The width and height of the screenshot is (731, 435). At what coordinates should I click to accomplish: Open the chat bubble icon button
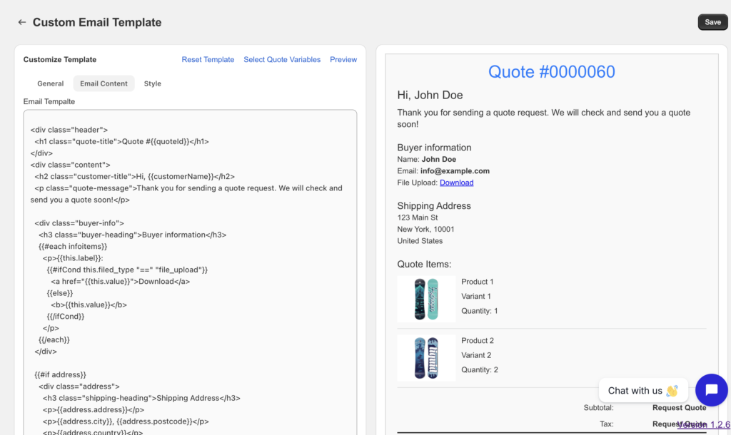coord(711,390)
